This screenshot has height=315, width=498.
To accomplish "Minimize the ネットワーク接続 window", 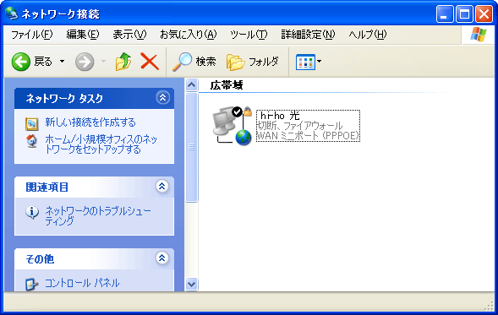I will (445, 14).
